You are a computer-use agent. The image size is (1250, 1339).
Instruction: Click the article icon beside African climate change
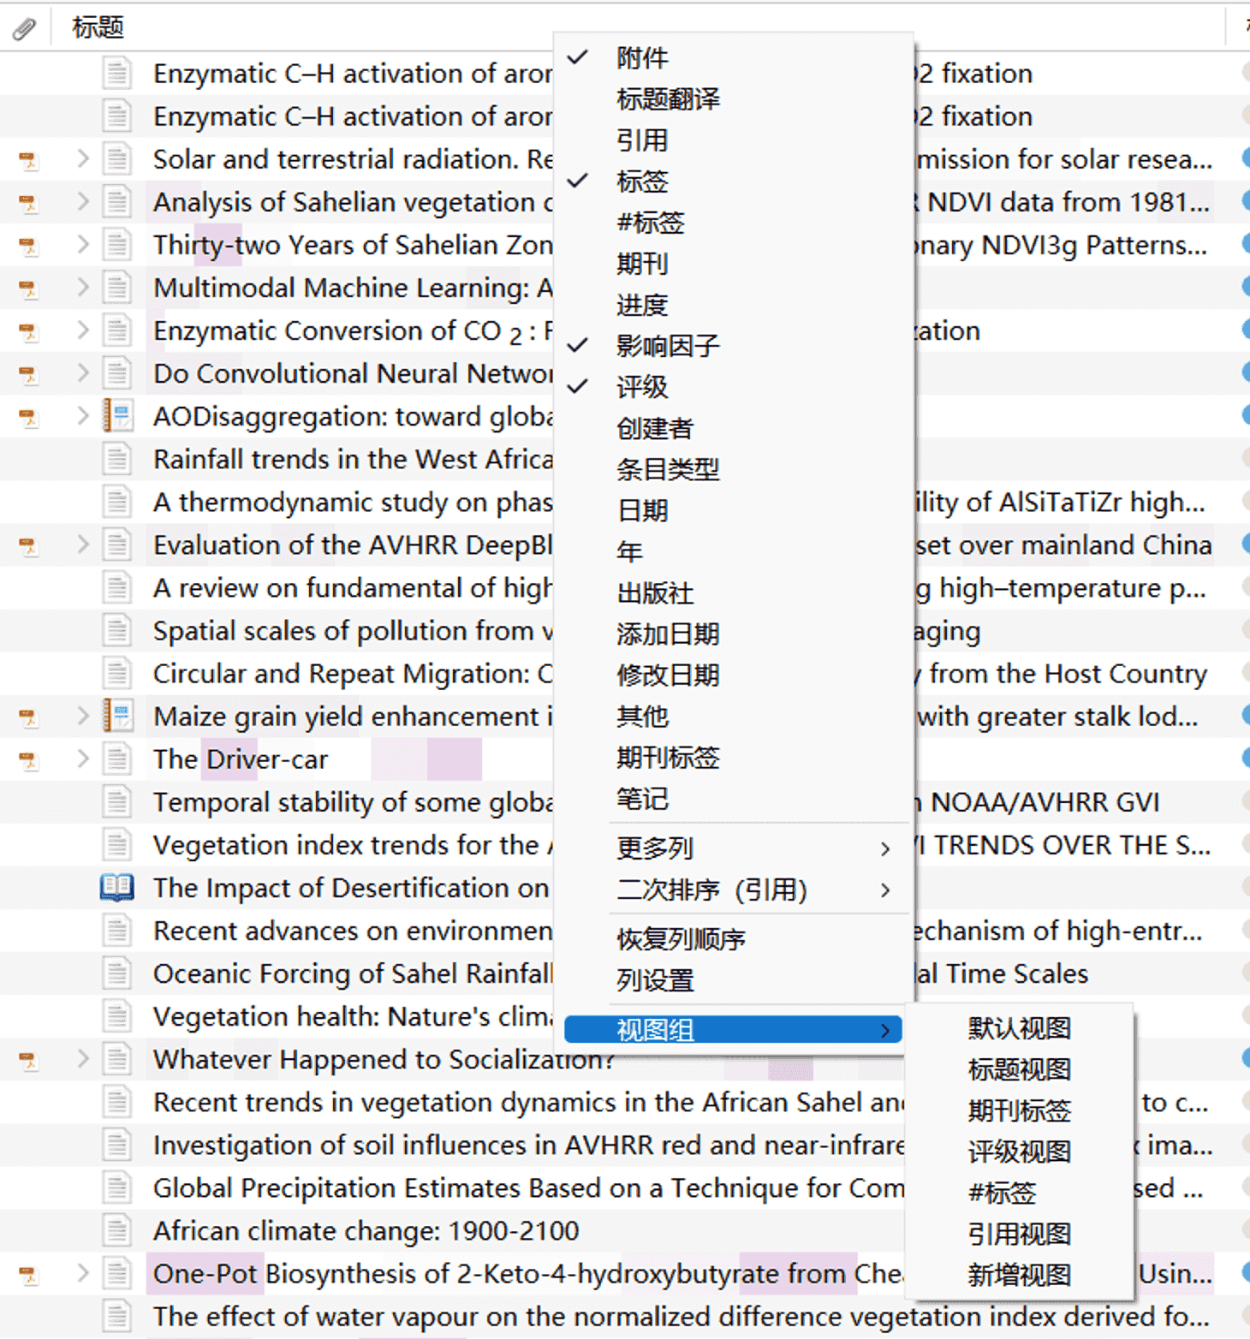pos(116,1230)
